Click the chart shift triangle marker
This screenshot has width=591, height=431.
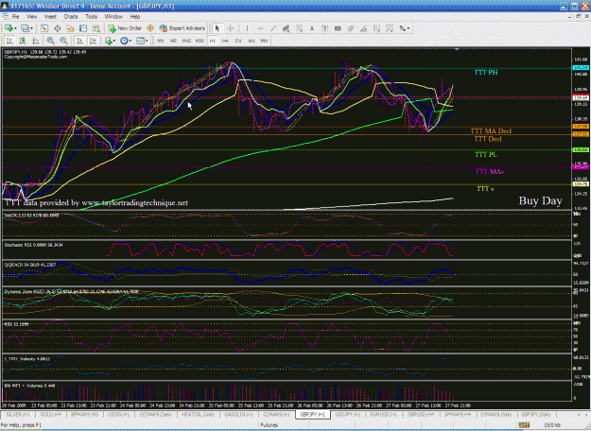click(x=457, y=49)
